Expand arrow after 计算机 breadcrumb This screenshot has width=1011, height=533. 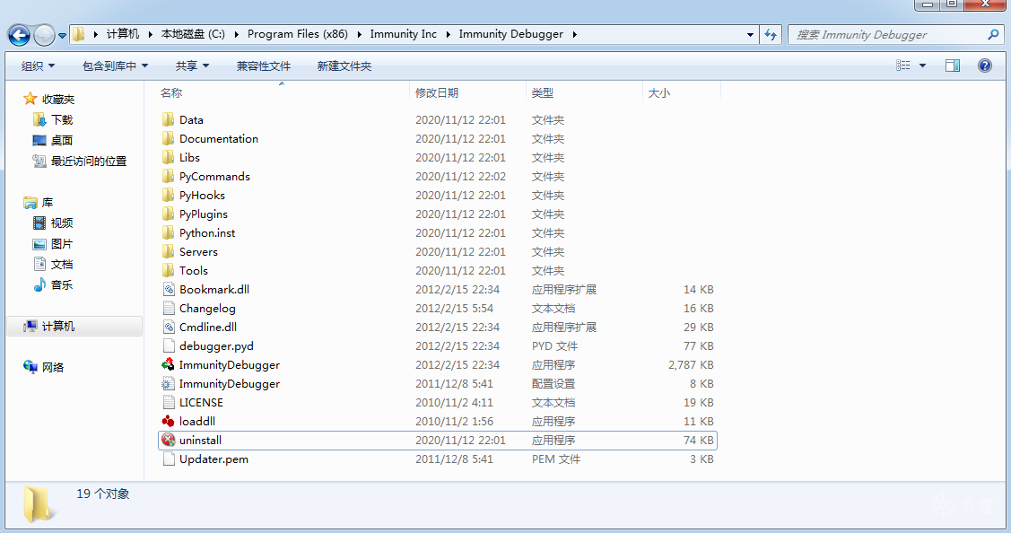tap(150, 34)
